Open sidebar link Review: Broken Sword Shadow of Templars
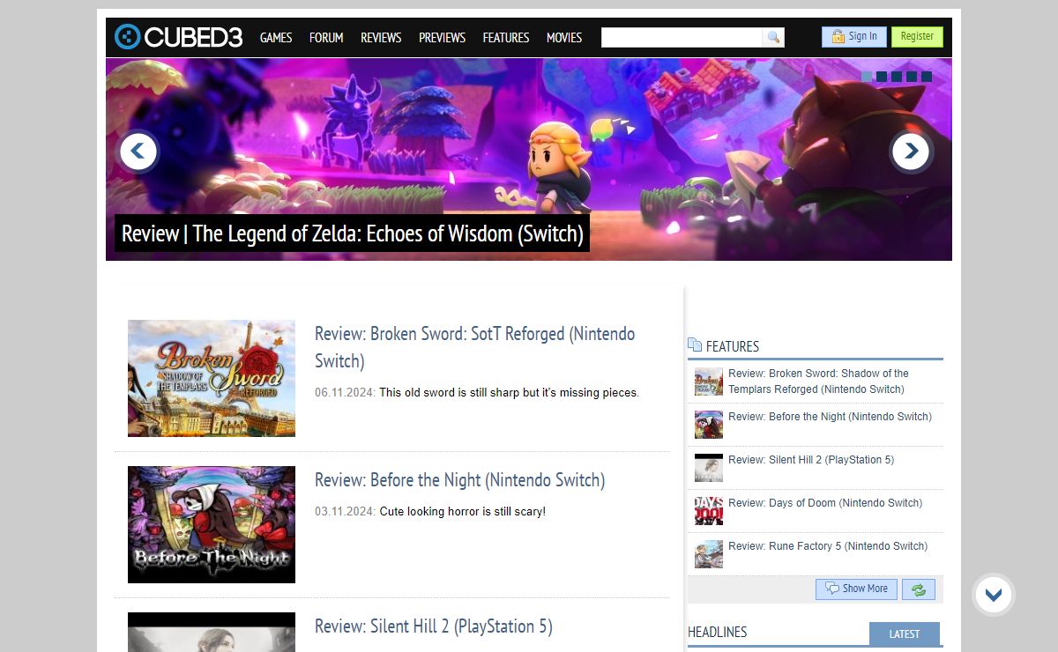This screenshot has height=652, width=1058. pyautogui.click(x=818, y=382)
